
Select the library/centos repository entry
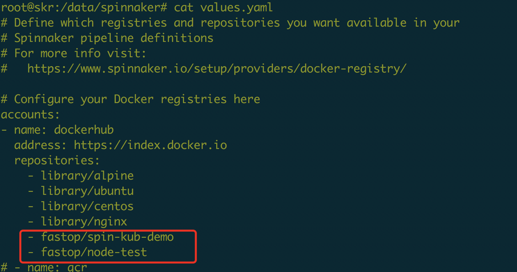[87, 206]
